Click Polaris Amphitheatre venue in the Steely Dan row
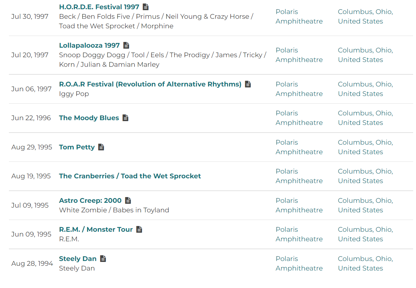 click(x=299, y=264)
